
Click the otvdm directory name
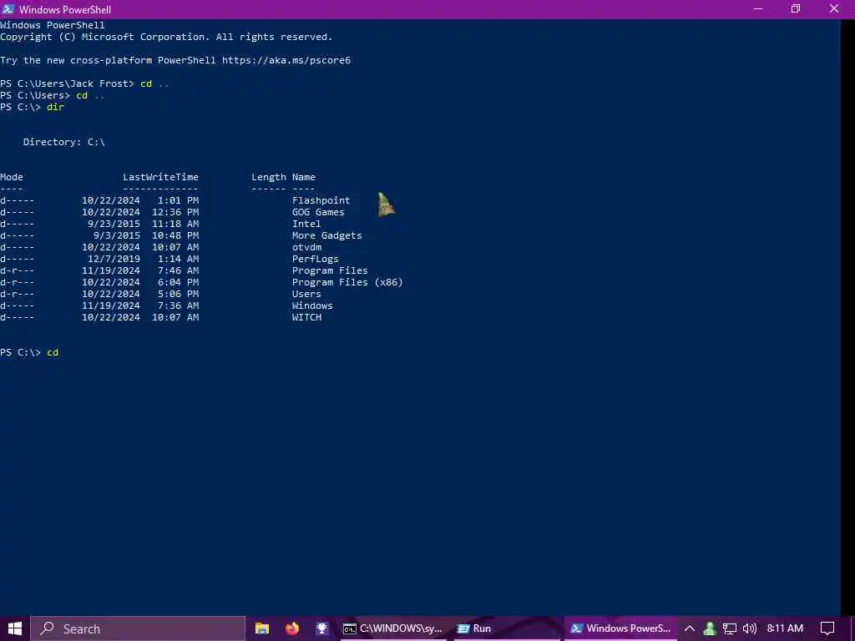click(x=306, y=247)
